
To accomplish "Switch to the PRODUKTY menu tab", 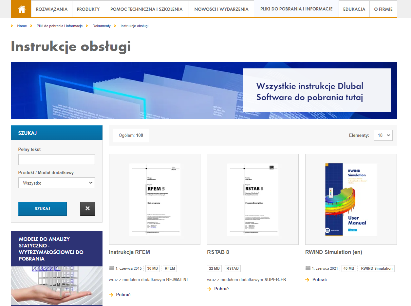I will pos(88,9).
